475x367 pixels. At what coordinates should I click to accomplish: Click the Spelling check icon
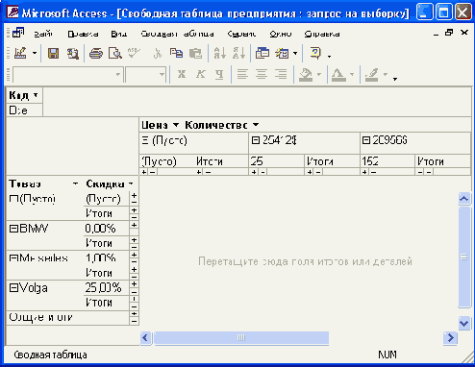pos(134,53)
